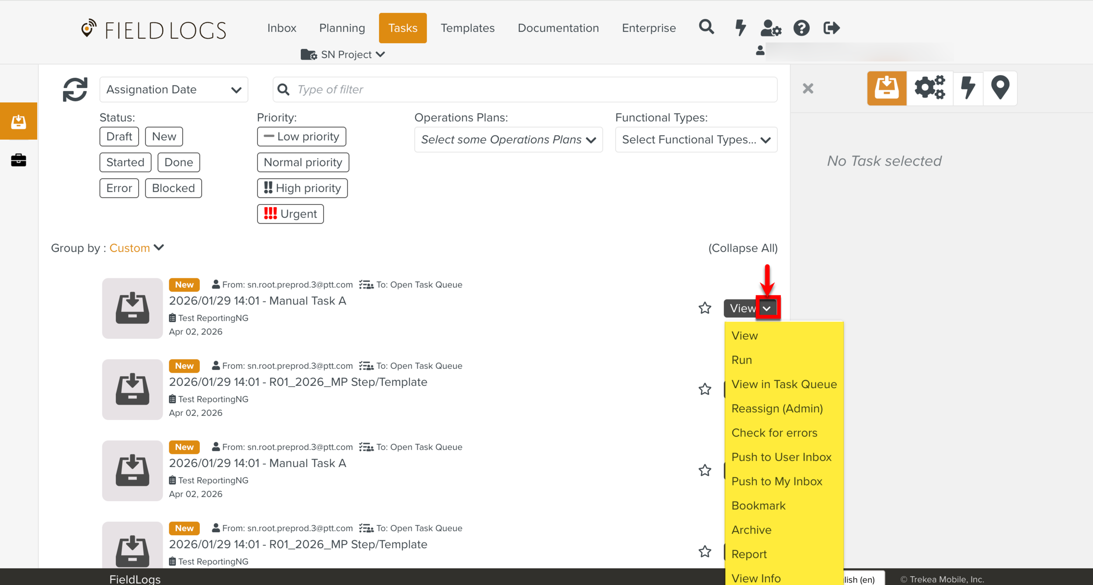Image resolution: width=1093 pixels, height=585 pixels.
Task: Toggle the Draft status filter
Action: [x=119, y=137]
